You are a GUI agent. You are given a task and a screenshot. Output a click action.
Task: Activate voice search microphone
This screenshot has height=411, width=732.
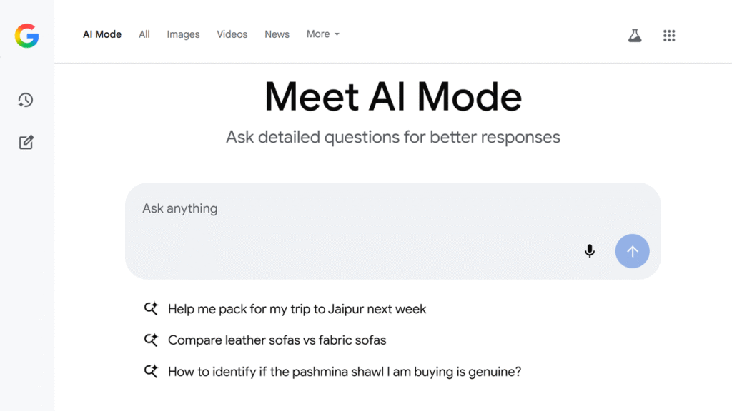pos(590,251)
